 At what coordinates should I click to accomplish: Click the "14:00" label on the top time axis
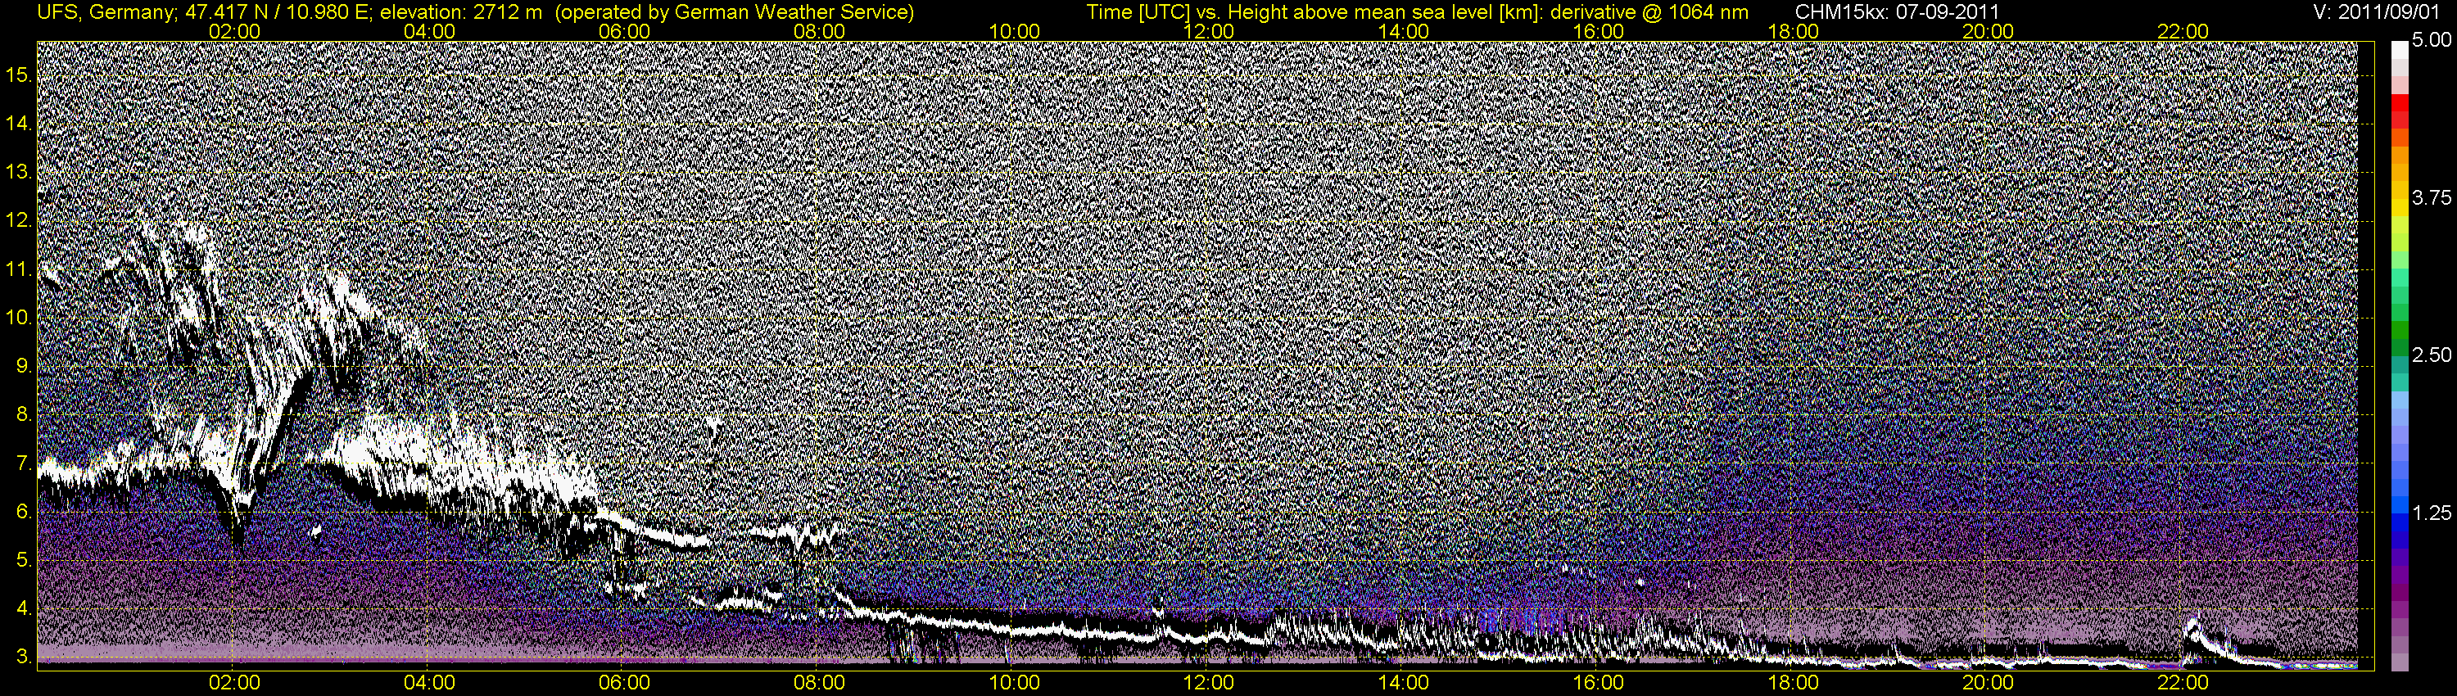(1404, 31)
